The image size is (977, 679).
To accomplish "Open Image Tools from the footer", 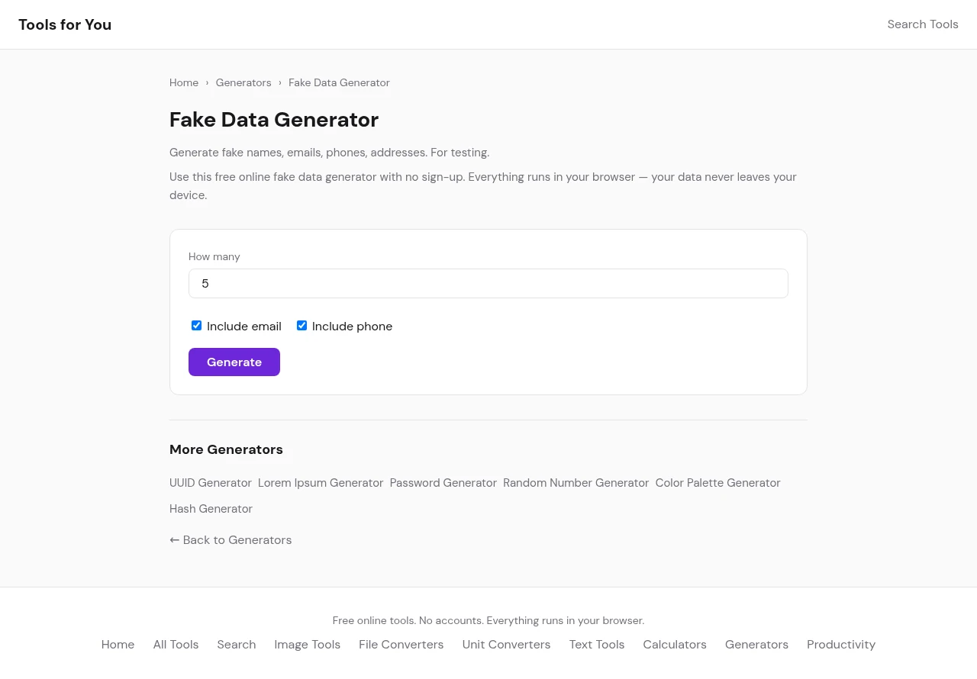I will click(307, 645).
